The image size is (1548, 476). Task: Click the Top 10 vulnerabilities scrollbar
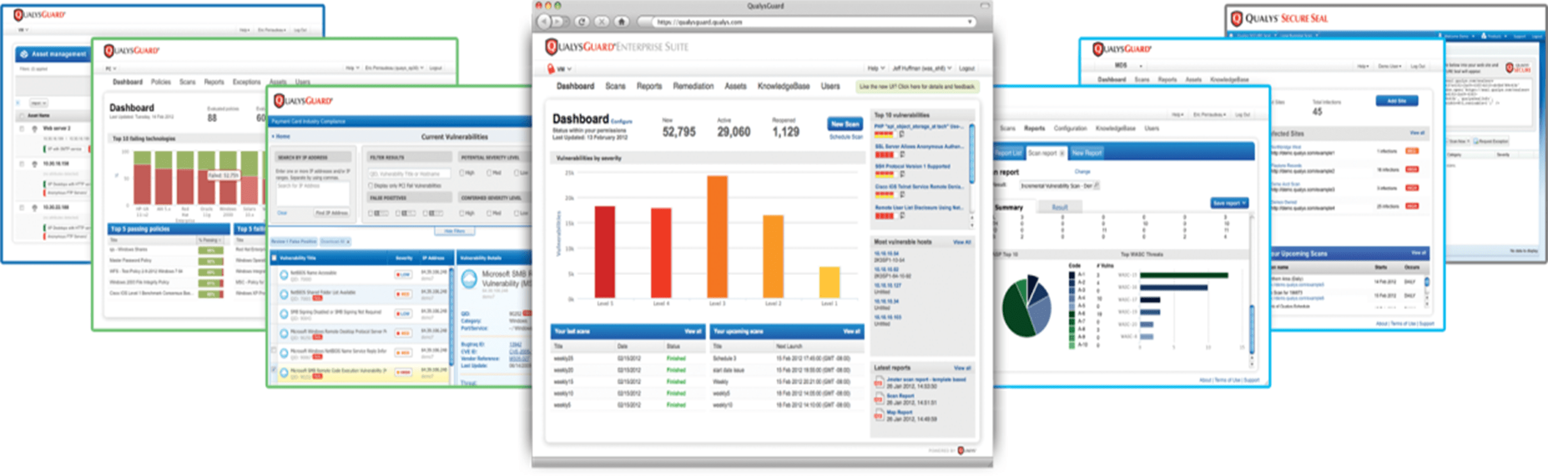tap(972, 153)
